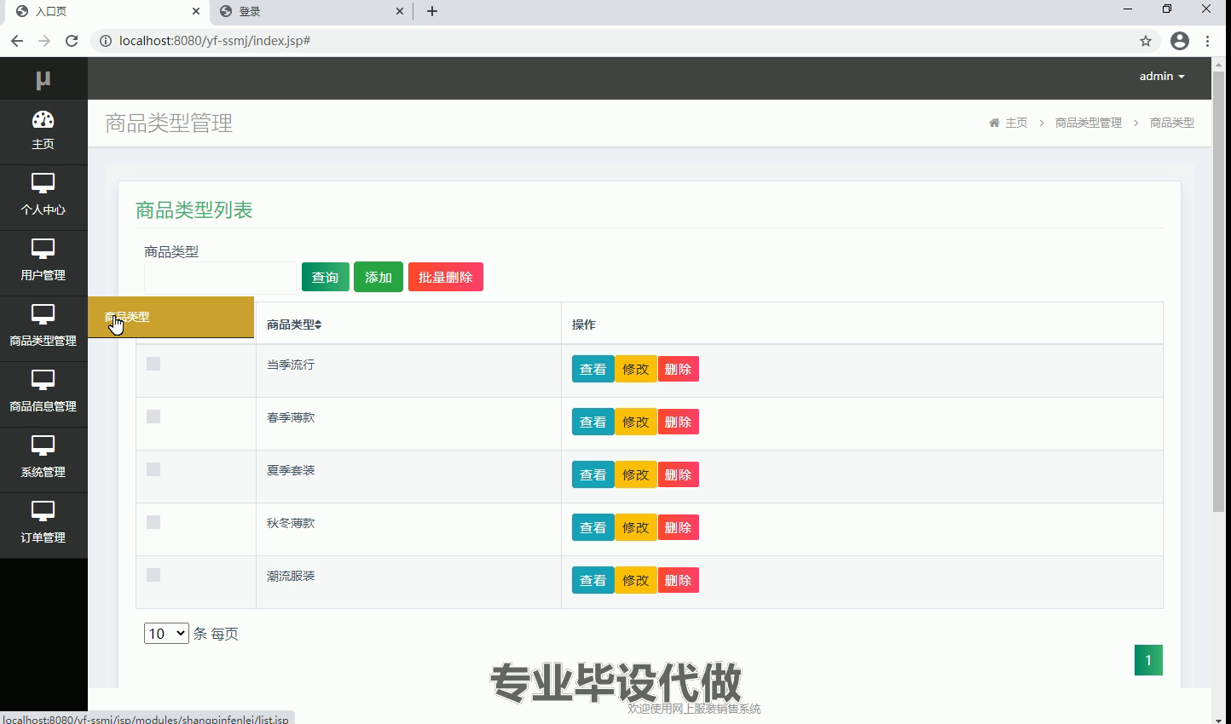Delete the 秋冬薄款 row with 删除

coord(679,527)
